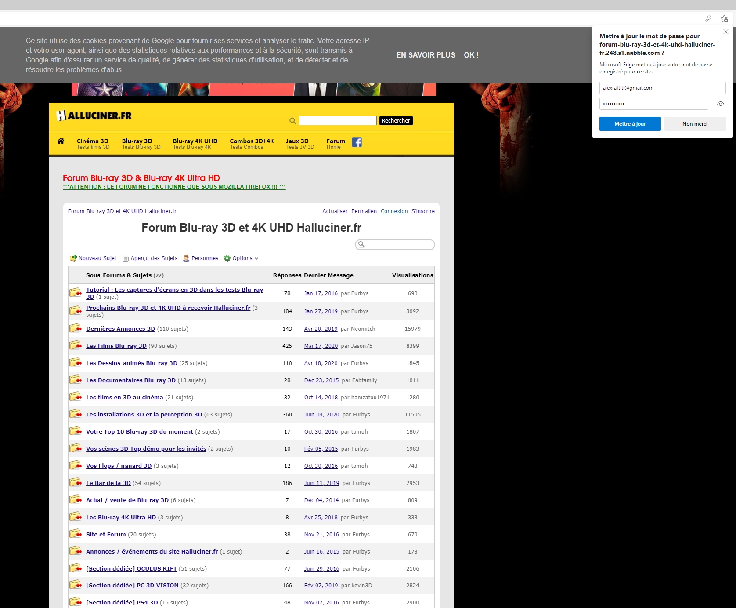Open the Connexion link
Image resolution: width=736 pixels, height=608 pixels.
pyautogui.click(x=394, y=211)
